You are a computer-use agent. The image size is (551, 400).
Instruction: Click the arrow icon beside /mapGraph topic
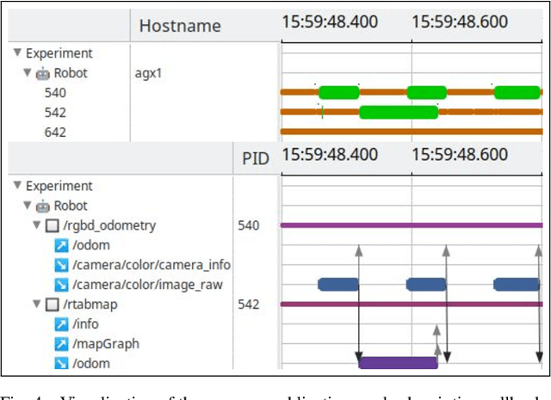pyautogui.click(x=61, y=344)
